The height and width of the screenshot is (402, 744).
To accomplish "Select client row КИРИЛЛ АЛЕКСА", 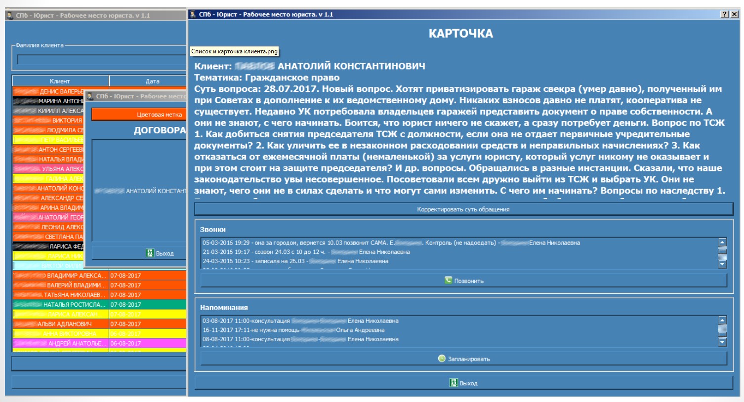I will pos(48,111).
